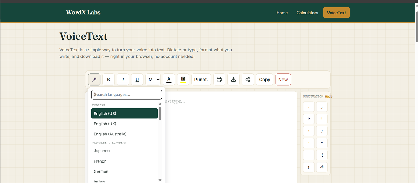
Task: Toggle the Punct. panel button
Action: pos(201,80)
